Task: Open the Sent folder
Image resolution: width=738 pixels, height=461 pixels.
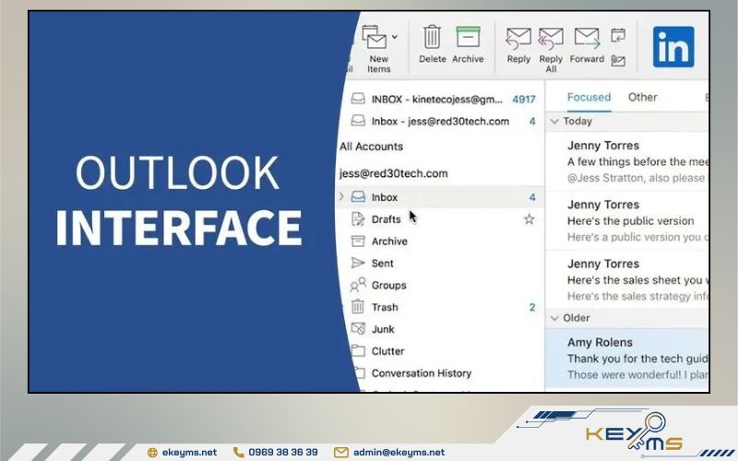Action: point(382,264)
